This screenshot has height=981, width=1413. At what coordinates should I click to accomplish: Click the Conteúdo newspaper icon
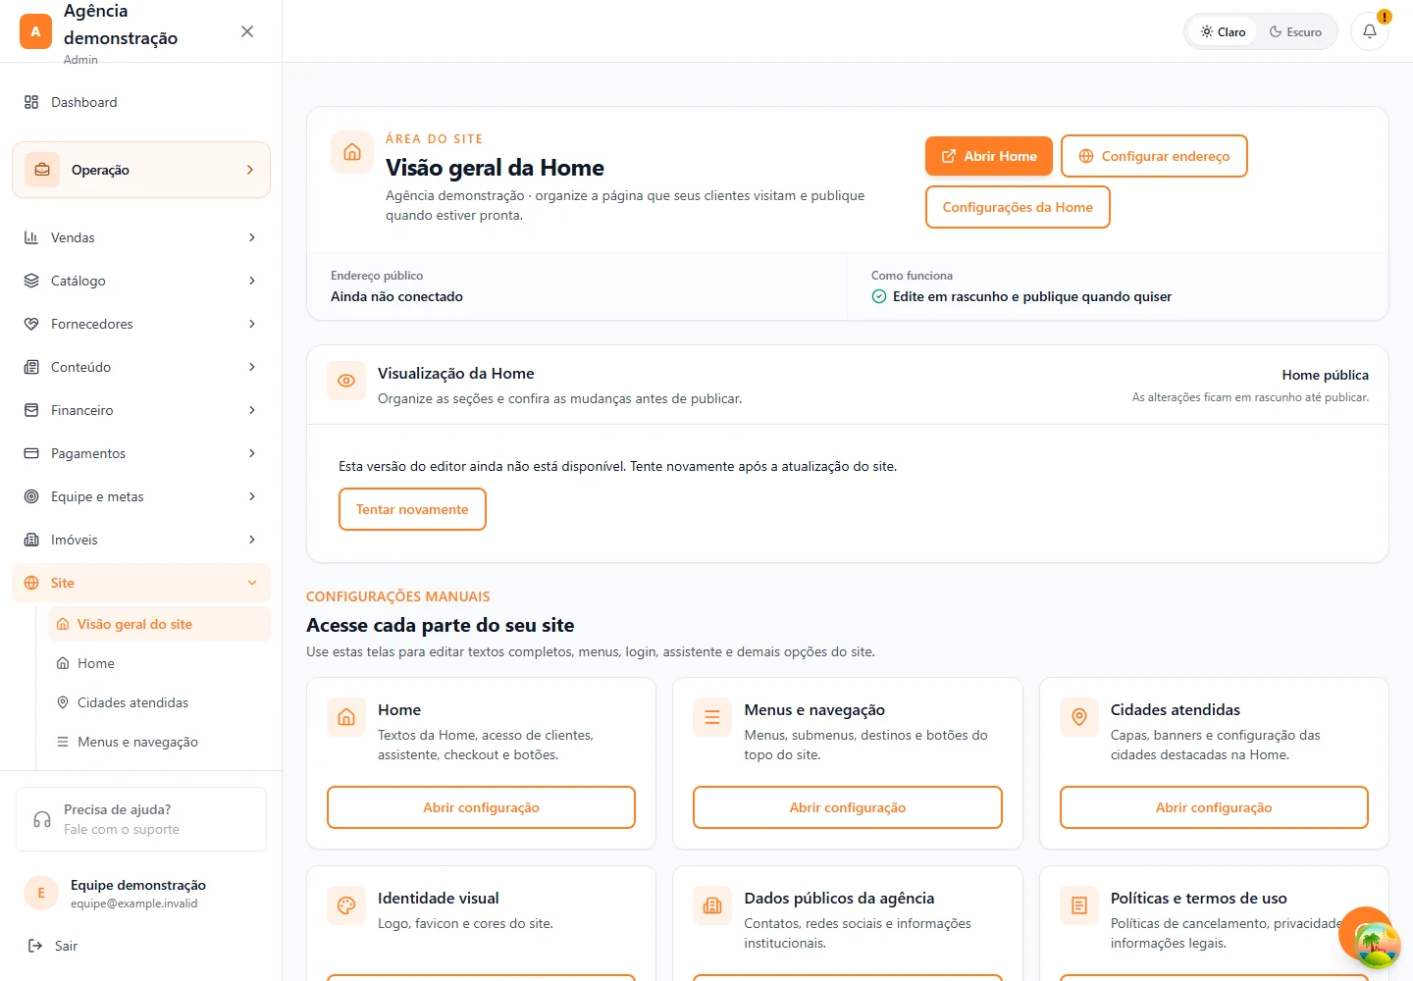[31, 367]
